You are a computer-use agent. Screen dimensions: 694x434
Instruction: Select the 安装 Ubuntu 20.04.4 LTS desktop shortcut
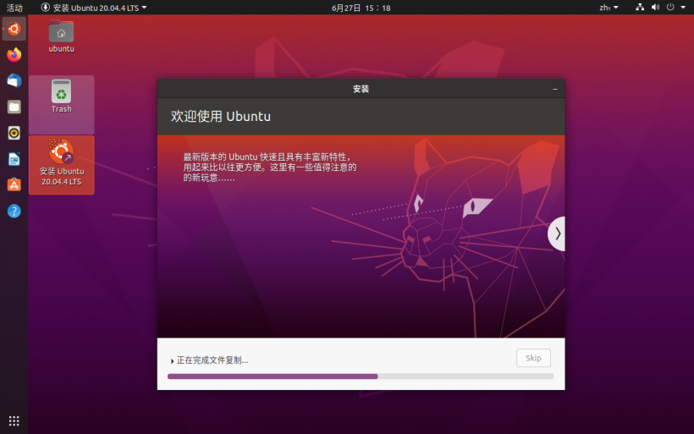(x=61, y=163)
